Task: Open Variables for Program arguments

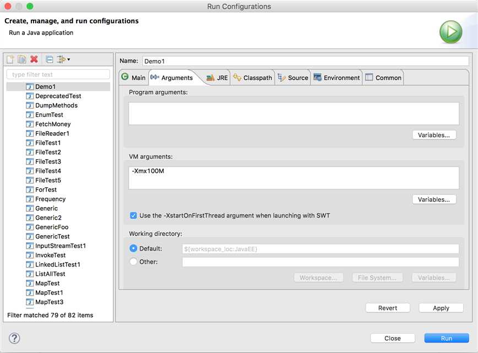Action: pos(434,135)
